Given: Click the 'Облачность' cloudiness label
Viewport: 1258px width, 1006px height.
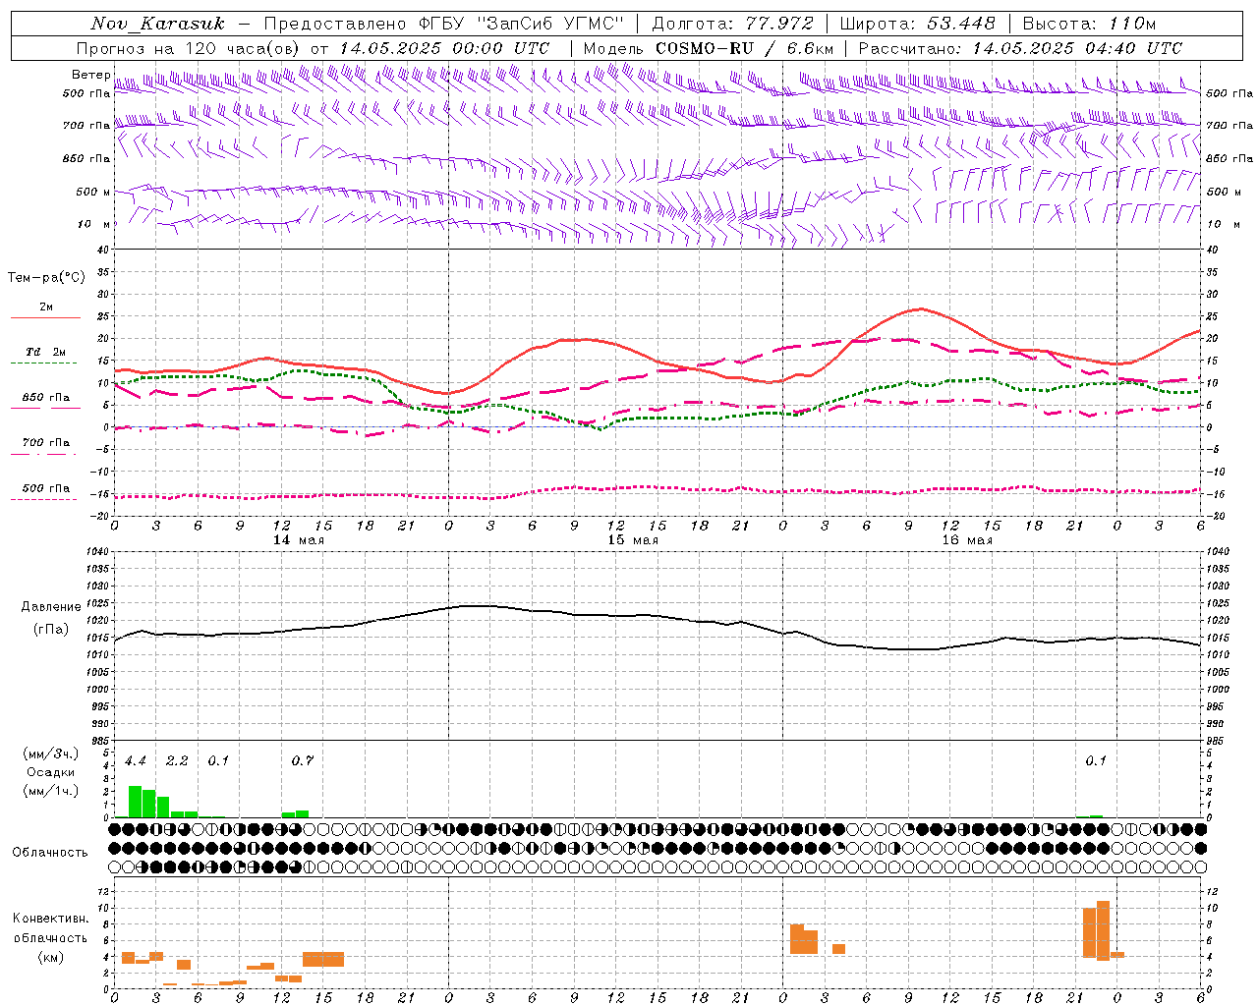Looking at the screenshot, I should click(x=50, y=853).
